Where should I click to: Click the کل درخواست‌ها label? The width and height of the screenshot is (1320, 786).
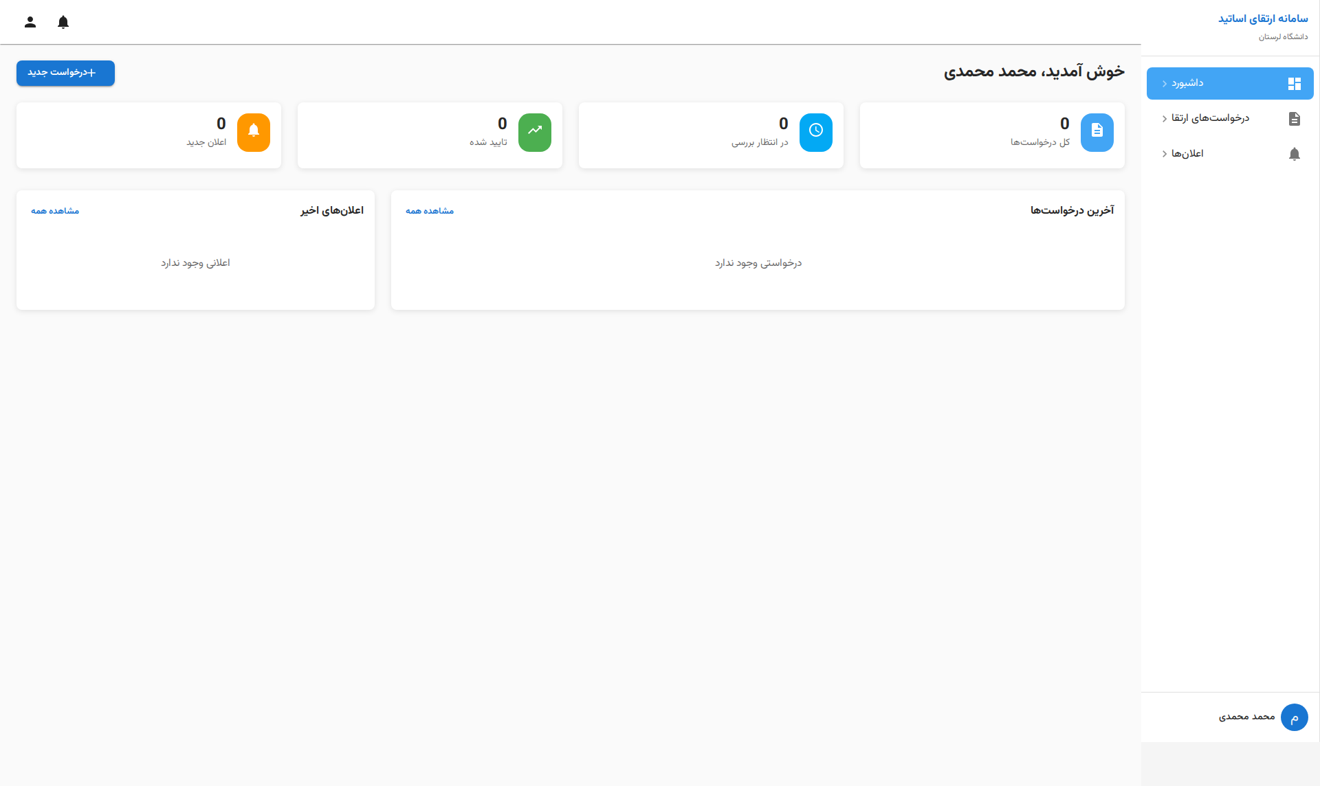click(1040, 142)
